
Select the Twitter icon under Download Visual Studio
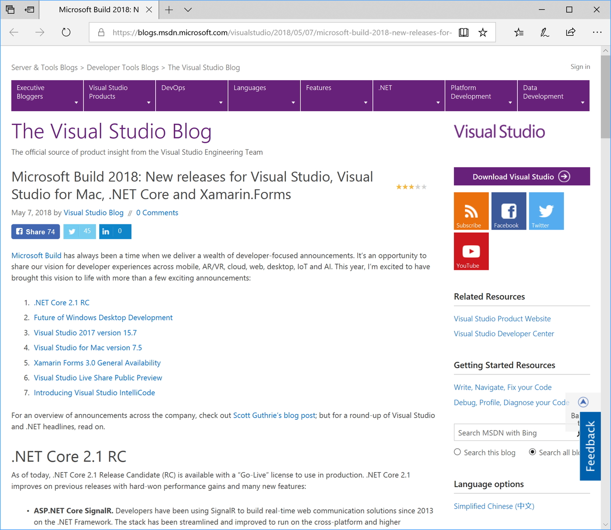tap(546, 211)
